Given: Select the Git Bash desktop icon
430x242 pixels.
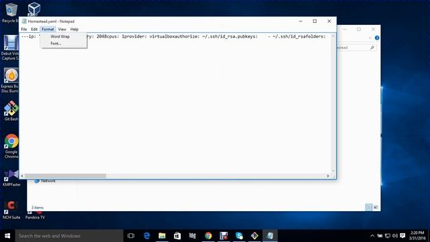Looking at the screenshot, I should [x=11, y=110].
